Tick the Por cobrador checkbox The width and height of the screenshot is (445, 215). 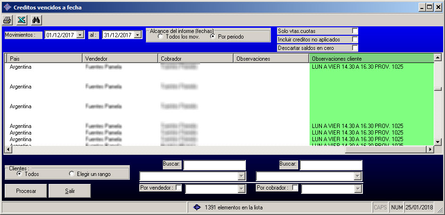coord(295,188)
